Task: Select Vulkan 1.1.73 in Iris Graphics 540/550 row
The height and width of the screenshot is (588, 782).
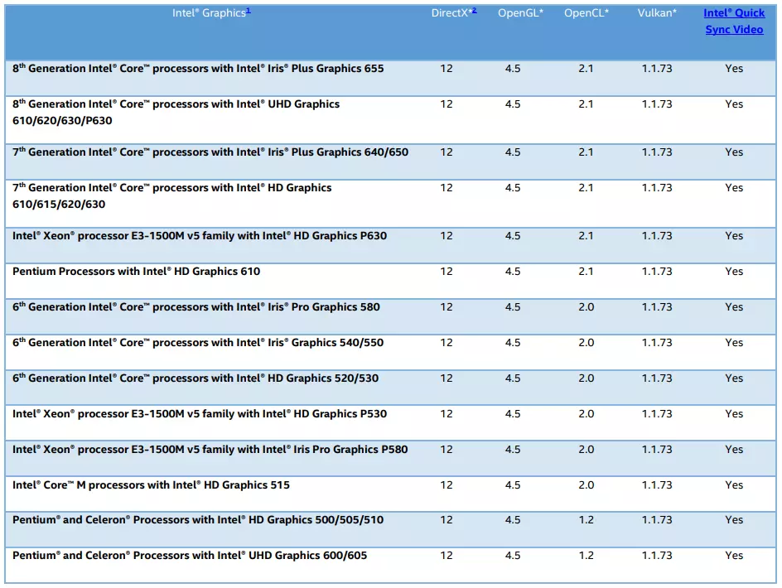Action: click(657, 343)
